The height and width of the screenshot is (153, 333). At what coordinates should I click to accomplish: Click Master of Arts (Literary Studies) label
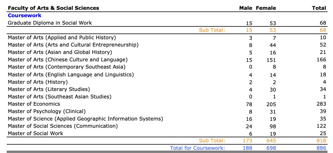point(49,89)
